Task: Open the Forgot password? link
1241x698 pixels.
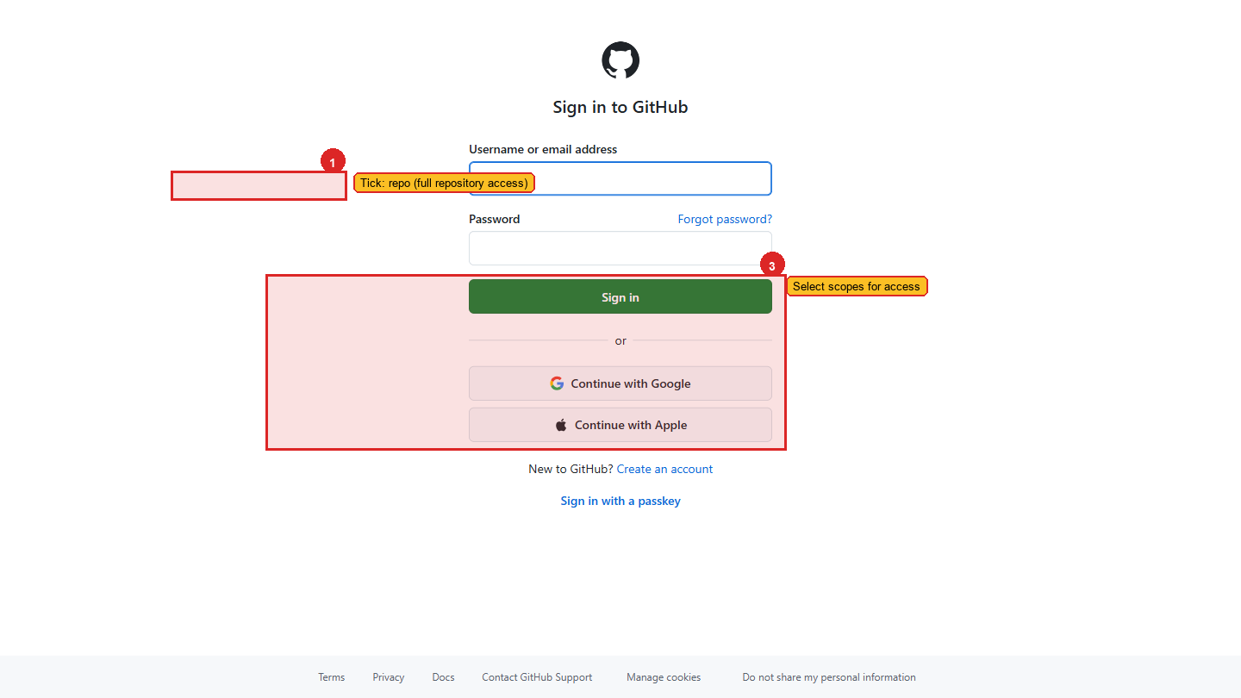Action: pos(725,219)
